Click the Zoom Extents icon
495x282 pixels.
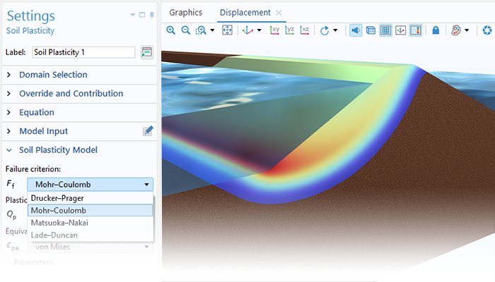(227, 30)
